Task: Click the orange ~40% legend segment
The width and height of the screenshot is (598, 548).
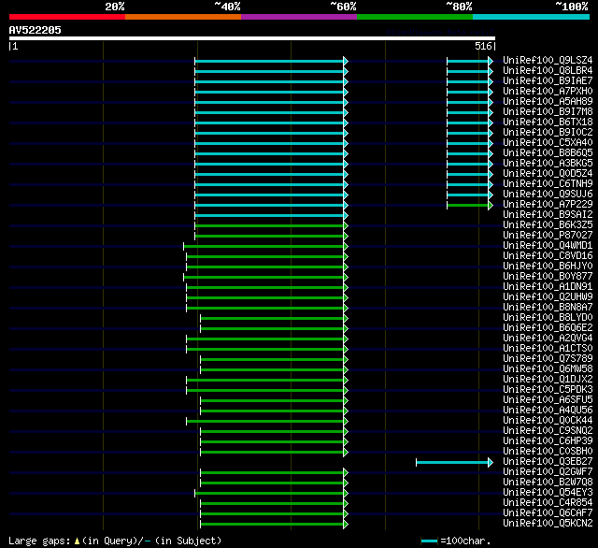Action: click(x=182, y=17)
